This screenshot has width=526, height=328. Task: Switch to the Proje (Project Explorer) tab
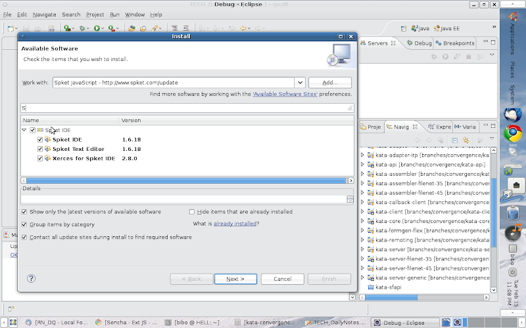click(x=370, y=127)
